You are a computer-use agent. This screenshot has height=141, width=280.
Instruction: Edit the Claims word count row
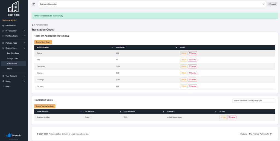(x=184, y=53)
